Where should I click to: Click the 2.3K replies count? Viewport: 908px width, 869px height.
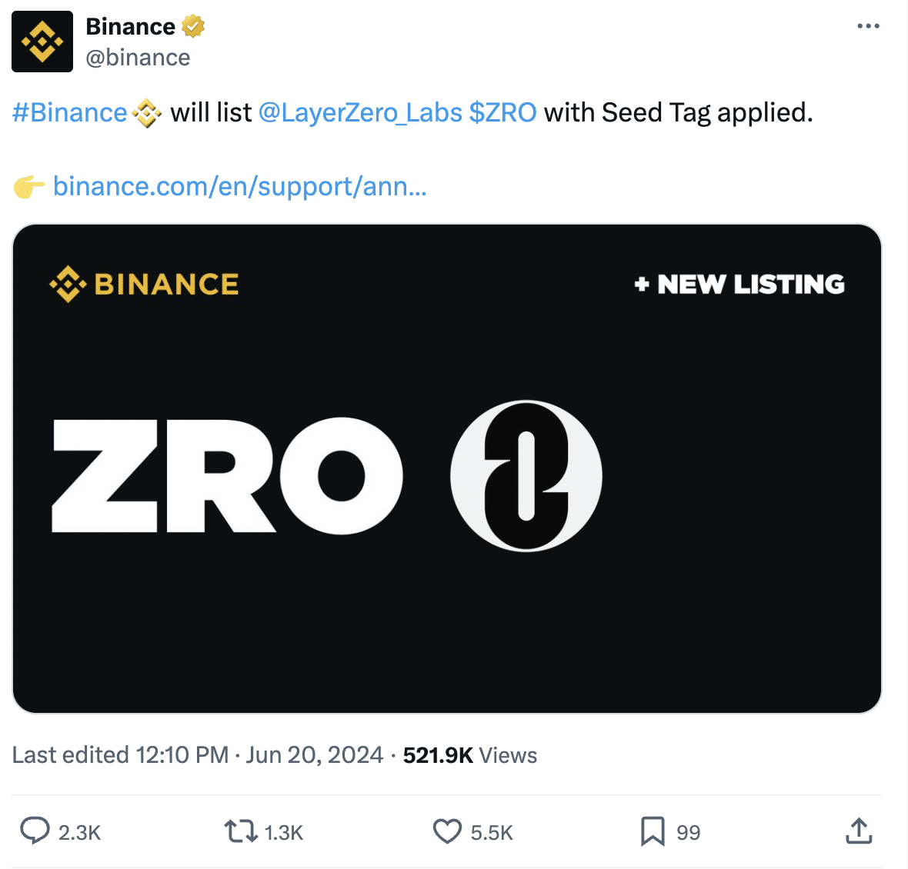click(80, 833)
